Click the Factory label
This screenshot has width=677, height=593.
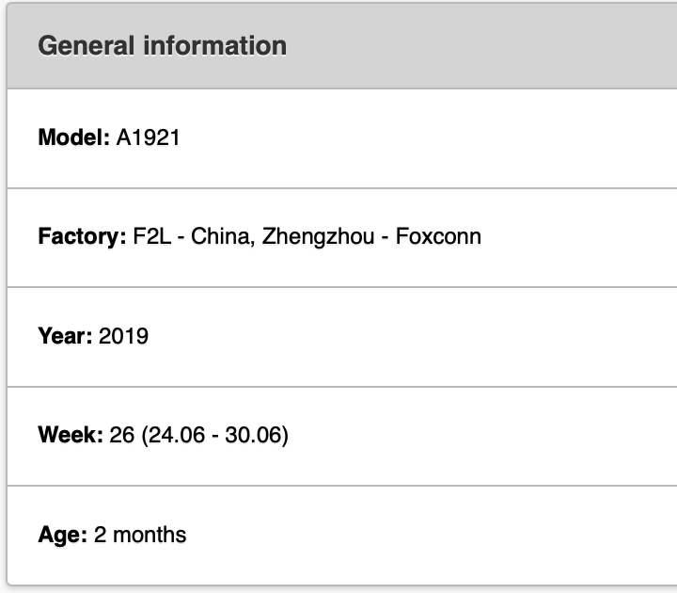[x=82, y=236]
